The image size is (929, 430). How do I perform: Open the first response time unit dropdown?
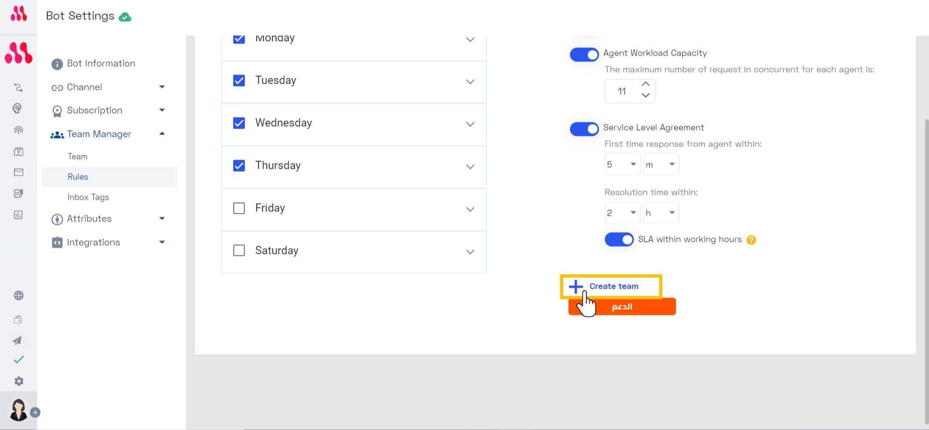point(661,164)
